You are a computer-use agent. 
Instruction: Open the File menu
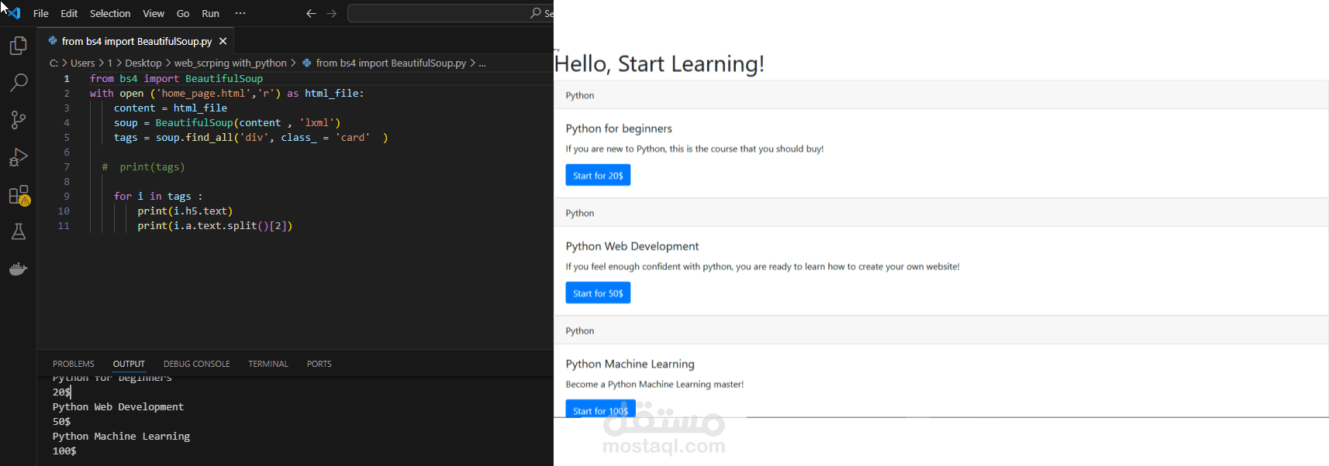pyautogui.click(x=41, y=13)
